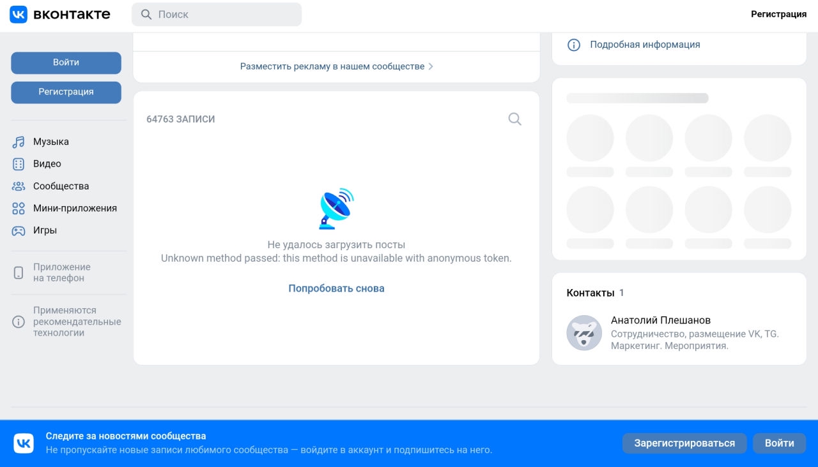This screenshot has height=467, width=818.
Task: Click Регистрация in the top header
Action: point(778,14)
